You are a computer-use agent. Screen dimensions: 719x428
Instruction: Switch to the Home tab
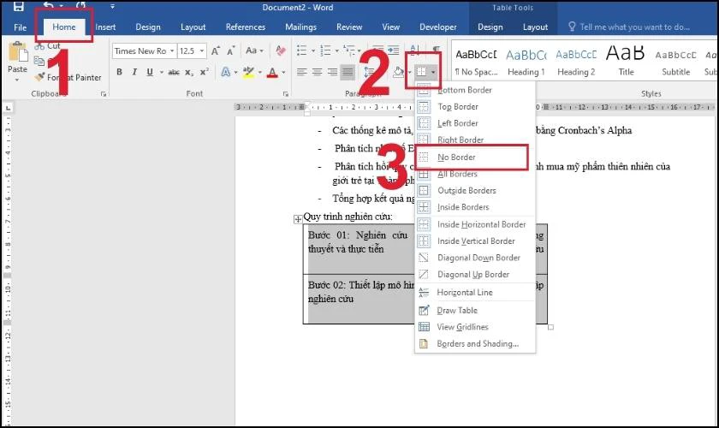pos(63,27)
